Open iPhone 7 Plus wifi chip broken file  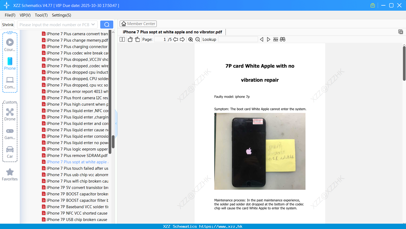tap(75, 181)
